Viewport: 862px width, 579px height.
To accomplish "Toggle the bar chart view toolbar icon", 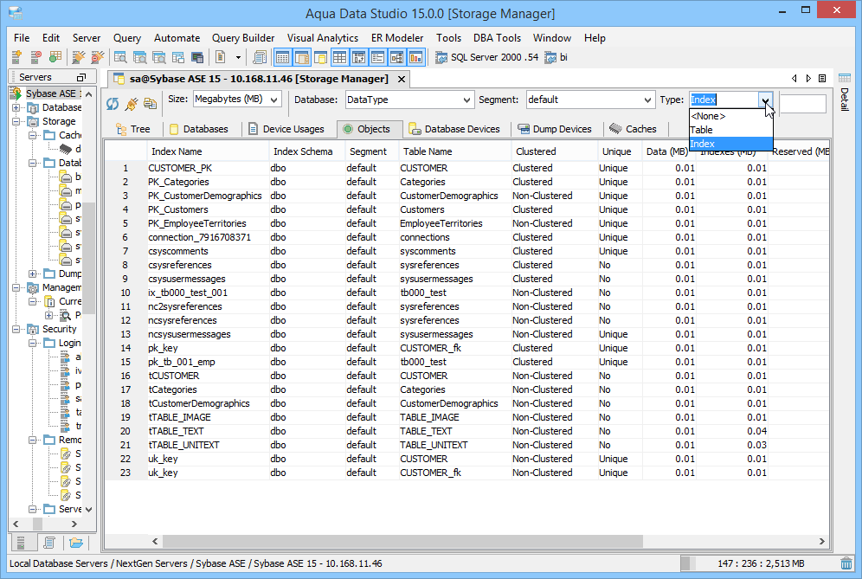I will click(416, 57).
